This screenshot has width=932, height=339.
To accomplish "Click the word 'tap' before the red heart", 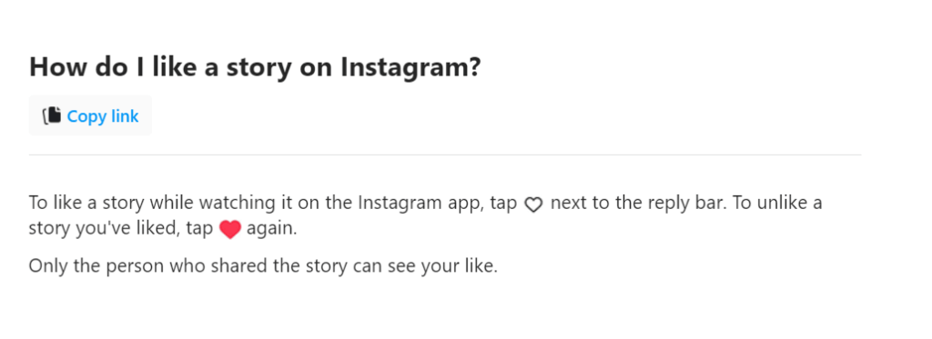I will click(x=199, y=229).
